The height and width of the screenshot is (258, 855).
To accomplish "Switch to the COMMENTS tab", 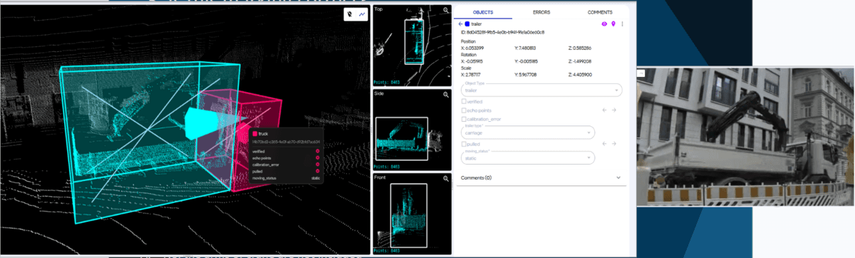I will [x=600, y=13].
